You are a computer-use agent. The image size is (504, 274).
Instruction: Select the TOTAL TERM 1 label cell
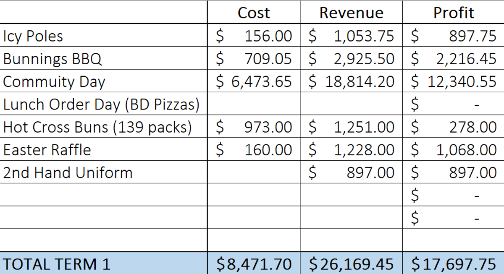(x=104, y=264)
